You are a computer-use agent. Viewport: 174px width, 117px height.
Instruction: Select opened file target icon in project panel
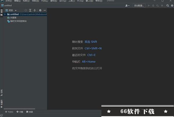tap(26, 10)
